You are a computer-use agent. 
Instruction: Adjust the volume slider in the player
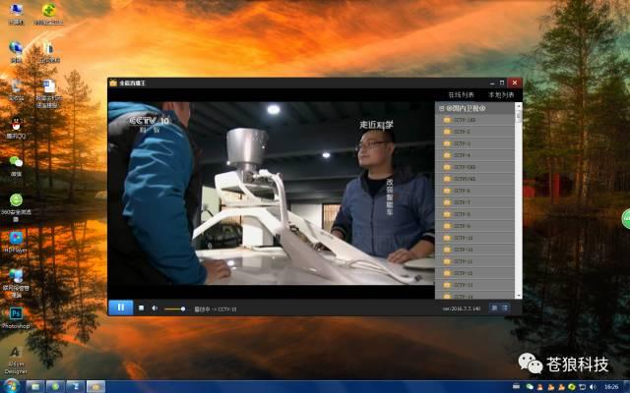175,309
